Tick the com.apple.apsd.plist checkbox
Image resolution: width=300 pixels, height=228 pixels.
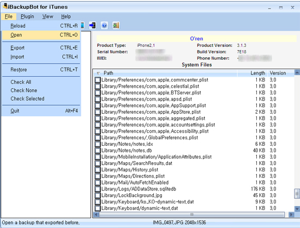tap(98, 99)
